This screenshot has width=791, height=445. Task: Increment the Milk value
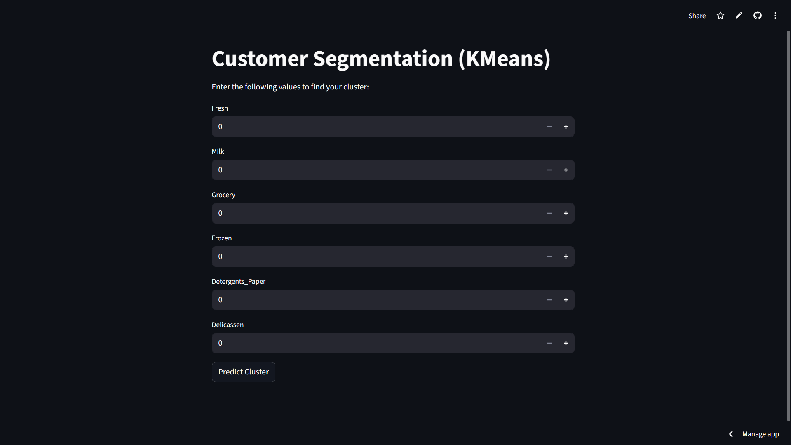point(566,170)
